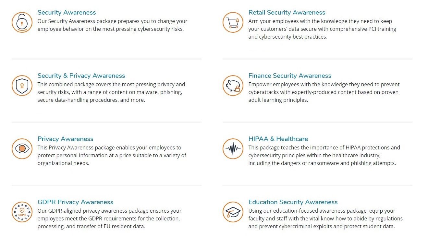
Task: Open the Retail Security Awareness link
Action: 287,13
